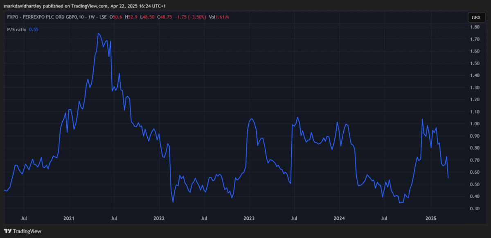Viewport: 491px width, 238px height.
Task: Click the 1.80 price scale label
Action: point(475,27)
